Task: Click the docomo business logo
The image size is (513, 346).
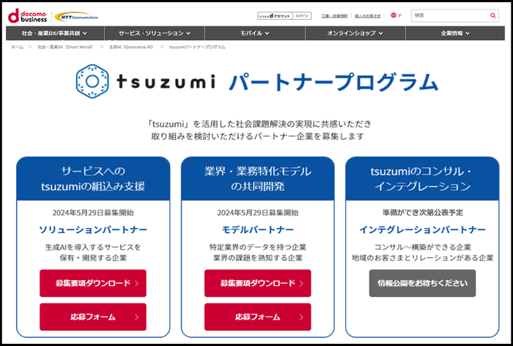Action: (x=28, y=15)
